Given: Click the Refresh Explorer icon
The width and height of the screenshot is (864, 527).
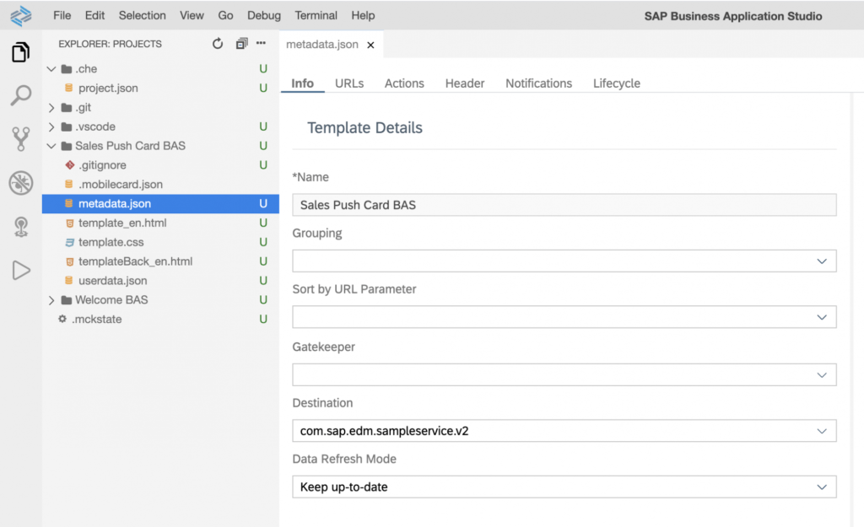Looking at the screenshot, I should (x=218, y=44).
